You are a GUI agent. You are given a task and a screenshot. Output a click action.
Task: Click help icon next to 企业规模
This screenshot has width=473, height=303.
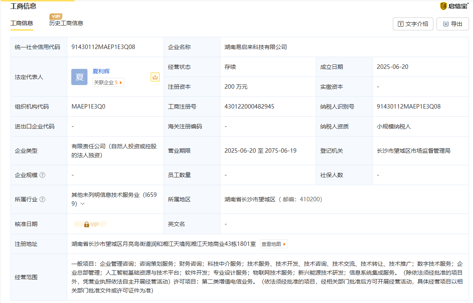[x=43, y=175]
